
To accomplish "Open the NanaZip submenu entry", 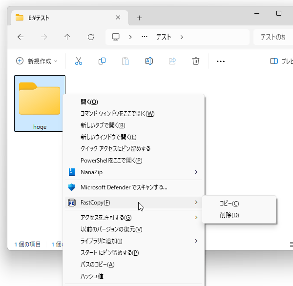I will coord(134,172).
